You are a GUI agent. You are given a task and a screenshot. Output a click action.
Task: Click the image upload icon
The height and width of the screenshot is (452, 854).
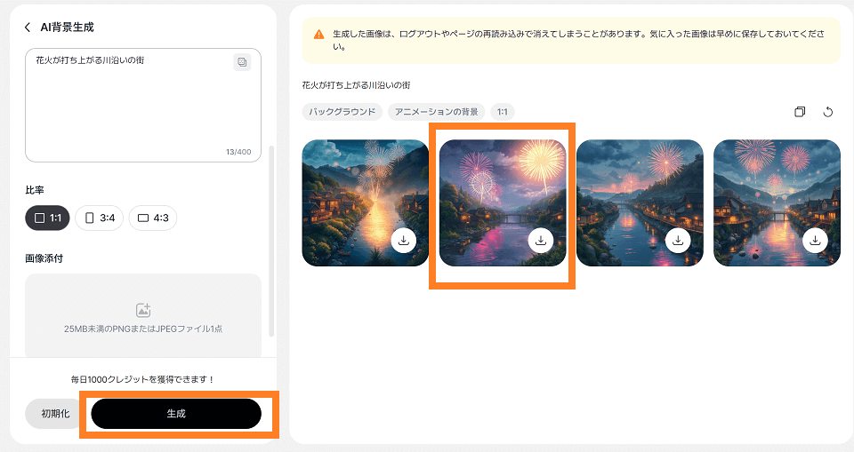[142, 310]
